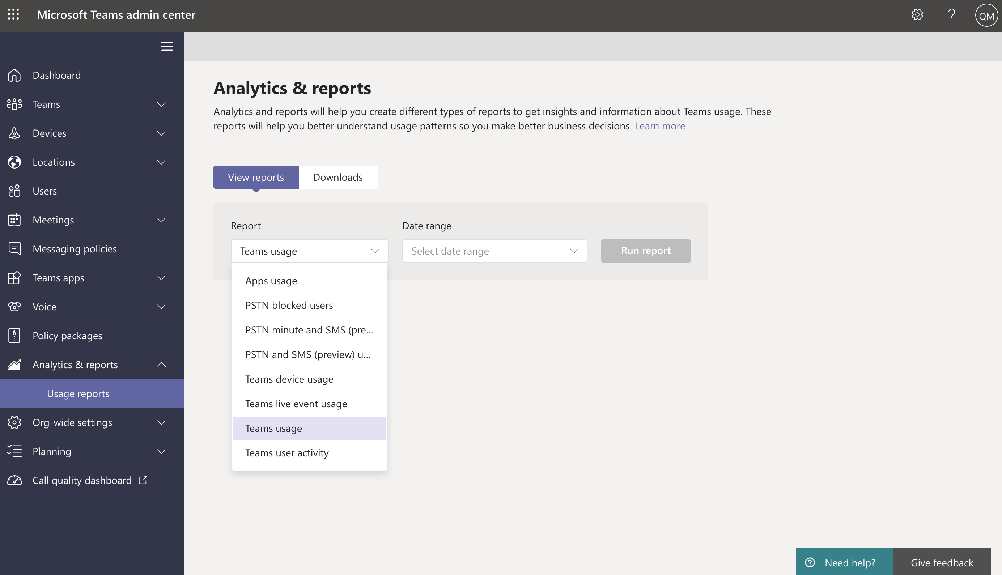Click the Call quality dashboard icon

[x=15, y=480]
